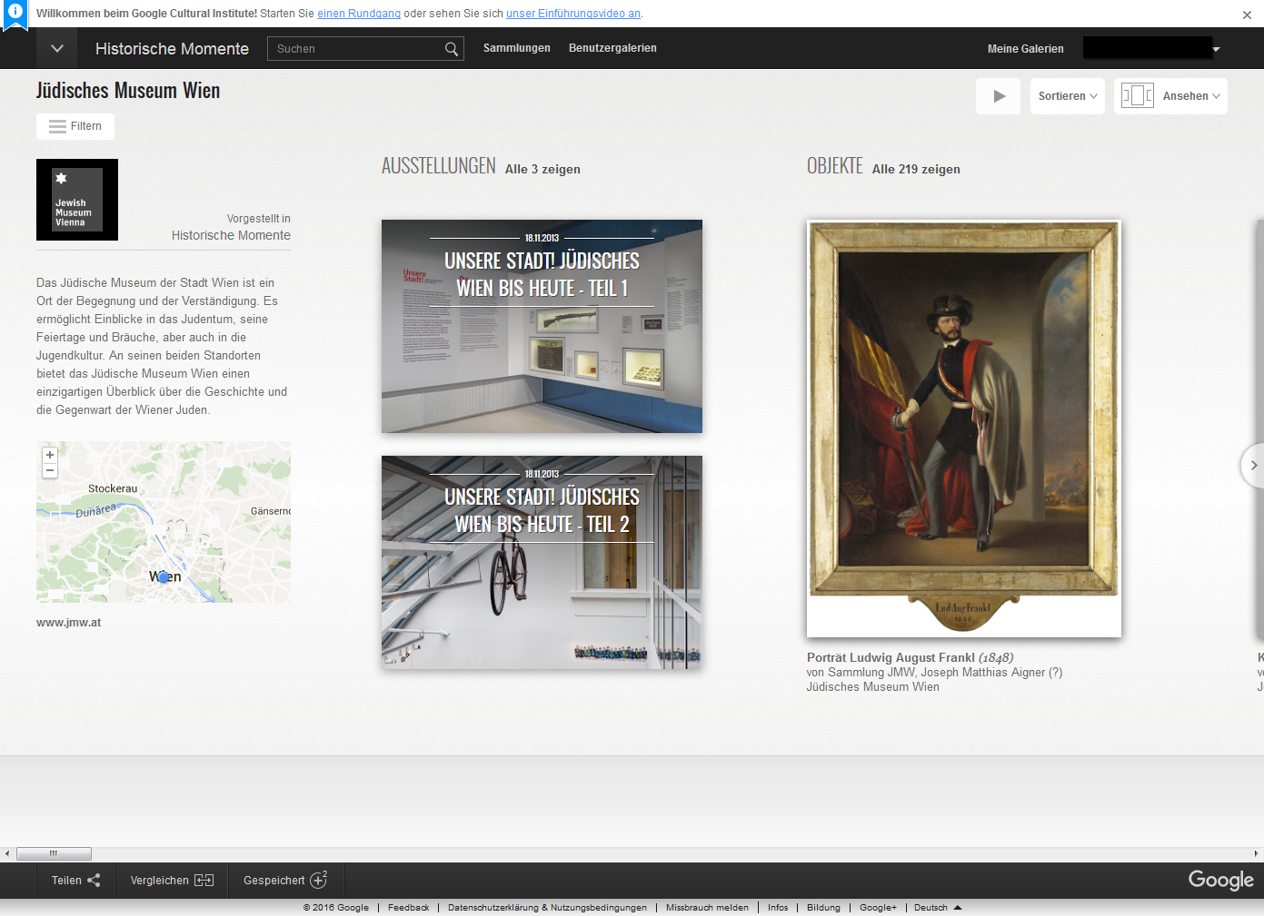Expand the Historische Momente chevron menu
Image resolution: width=1264 pixels, height=916 pixels.
point(56,49)
